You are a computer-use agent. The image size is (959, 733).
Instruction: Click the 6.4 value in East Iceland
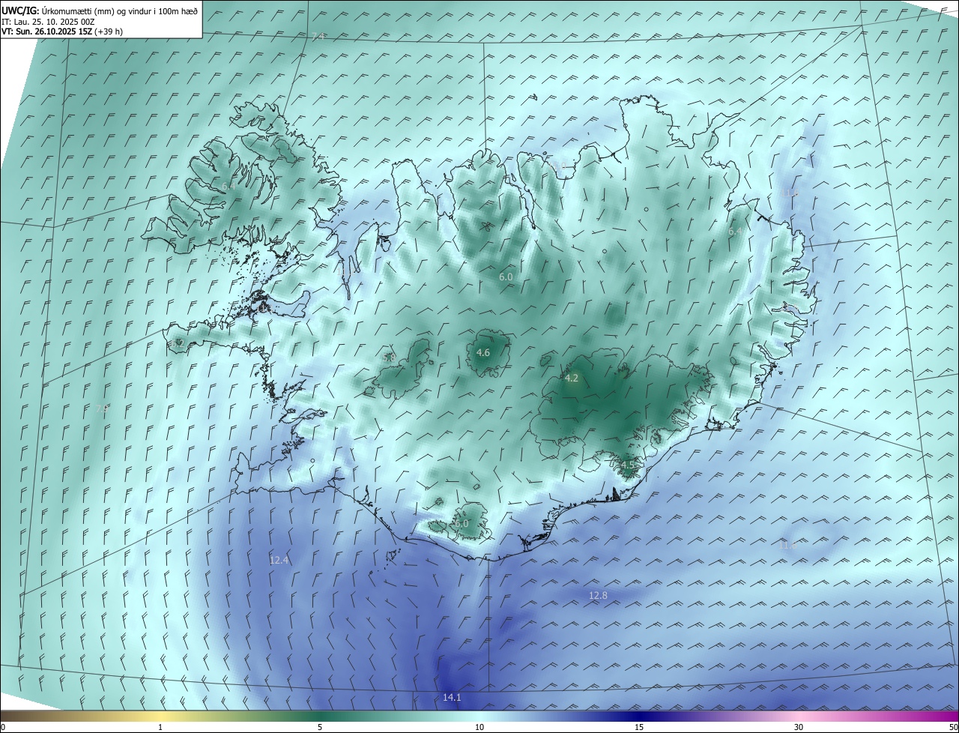click(735, 232)
